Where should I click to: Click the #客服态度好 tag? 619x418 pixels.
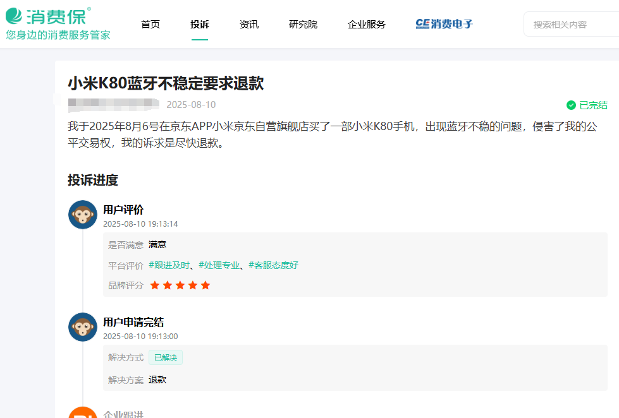tap(274, 265)
